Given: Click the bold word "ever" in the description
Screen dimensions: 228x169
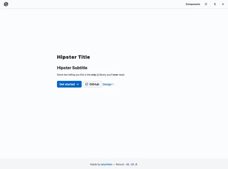Looking at the screenshot, I should pos(115,75).
